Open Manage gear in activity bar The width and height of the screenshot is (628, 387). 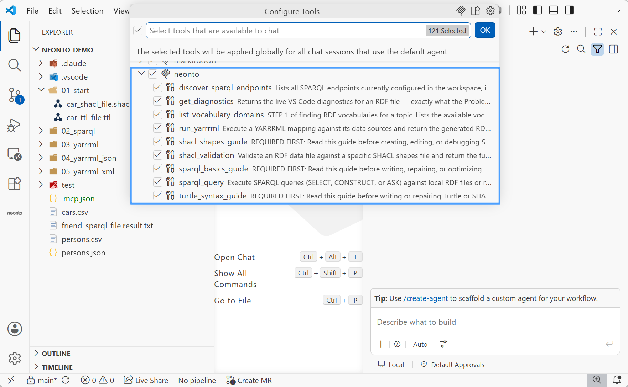click(x=15, y=358)
